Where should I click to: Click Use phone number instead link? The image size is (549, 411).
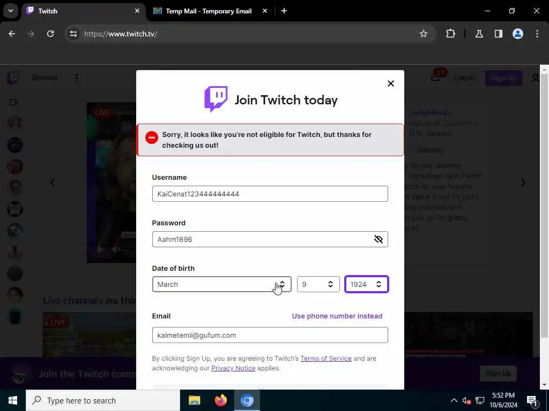(337, 316)
